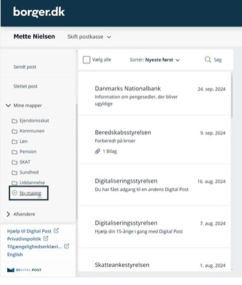Open the Sortér Nyeste først dropdown
The width and height of the screenshot is (242, 285).
tap(154, 60)
